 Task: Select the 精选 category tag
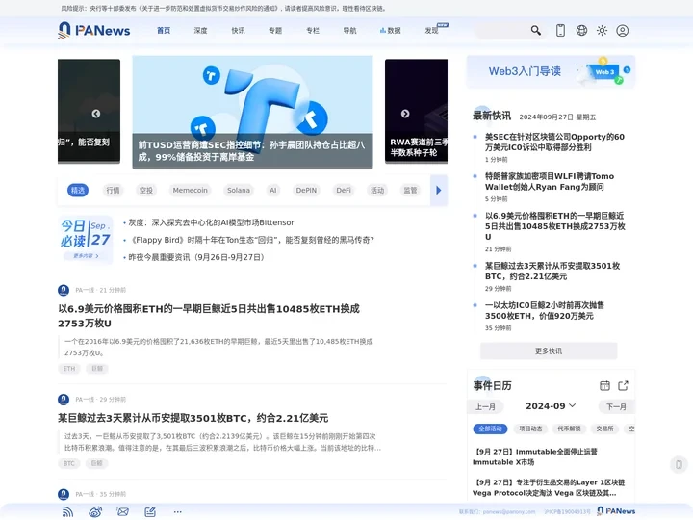(x=78, y=190)
